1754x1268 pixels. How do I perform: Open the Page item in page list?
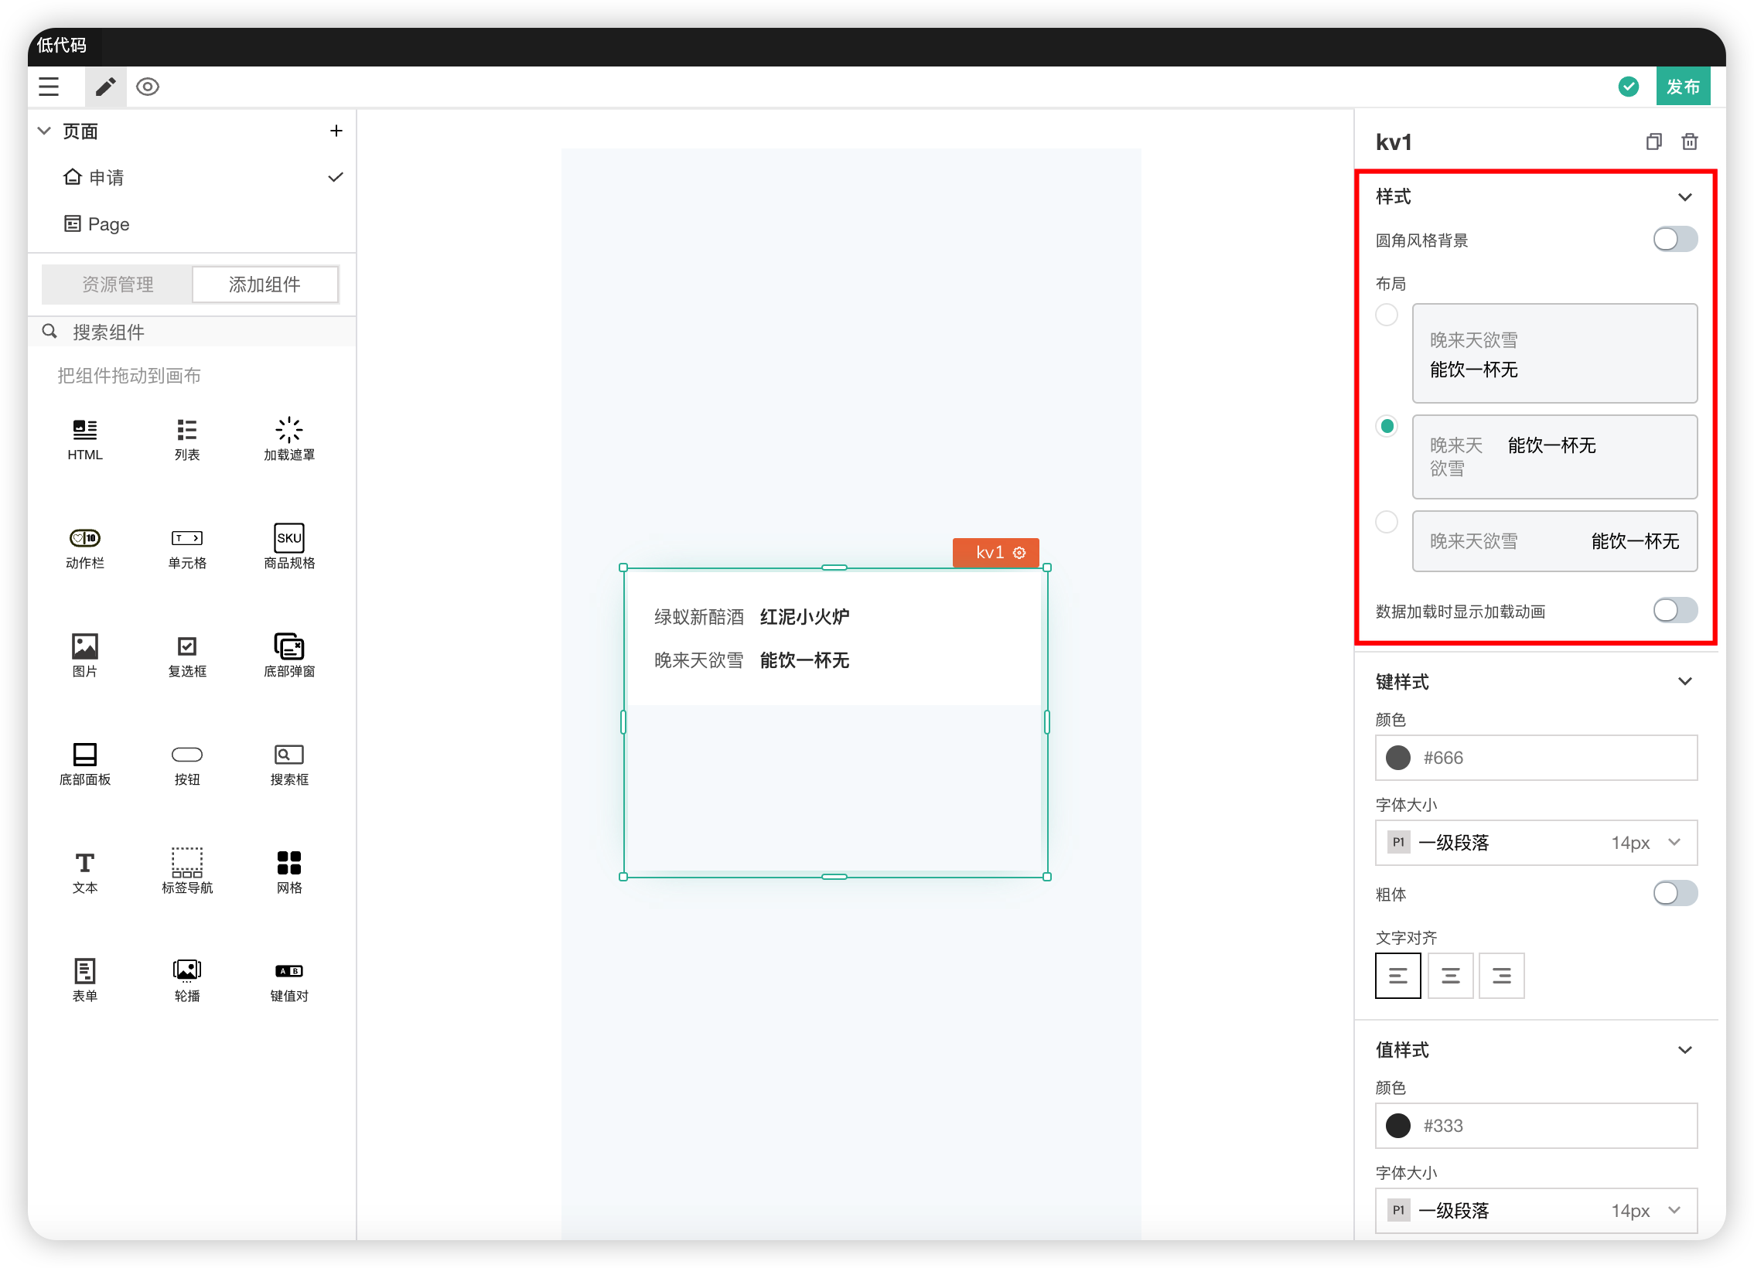[x=108, y=224]
